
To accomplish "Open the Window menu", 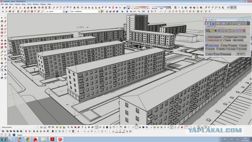I will pos(36,4).
